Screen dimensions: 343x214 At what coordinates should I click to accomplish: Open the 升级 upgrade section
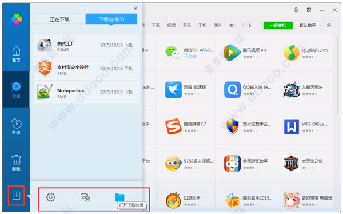tap(16, 126)
